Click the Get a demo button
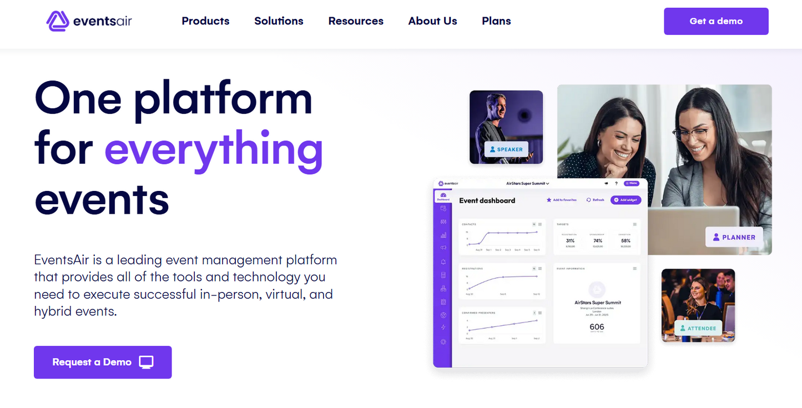 (716, 21)
